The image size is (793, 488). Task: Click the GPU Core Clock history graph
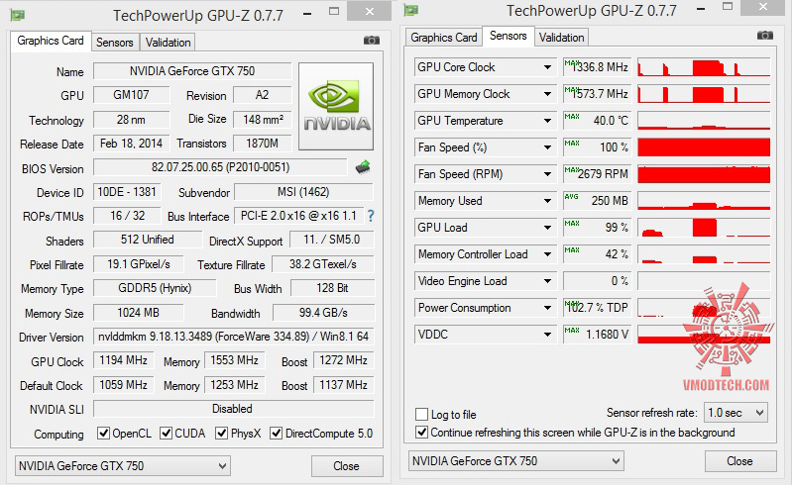[x=704, y=67]
